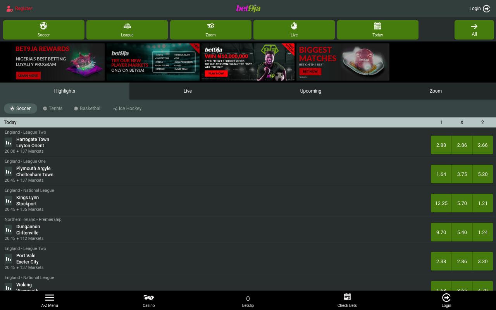Open Plymouth Argyle vs Cheltenham Town match
This screenshot has height=310, width=496.
(x=35, y=172)
